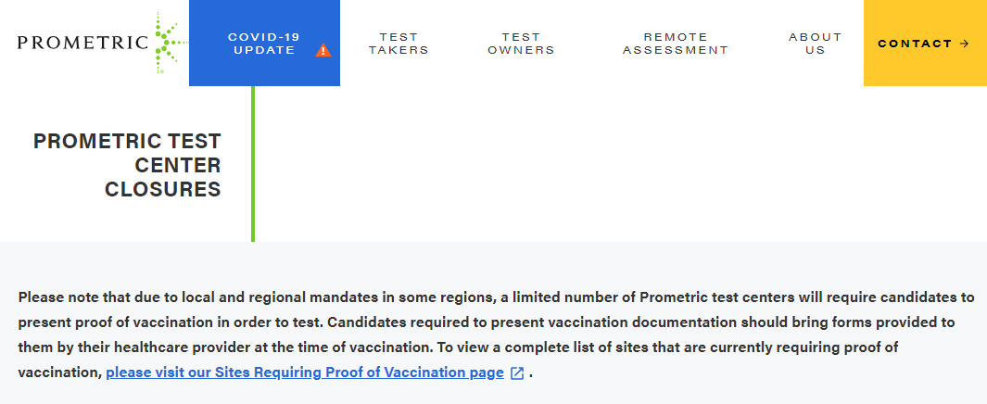The height and width of the screenshot is (404, 987).
Task: Open the About Us menu item
Action: (x=815, y=44)
